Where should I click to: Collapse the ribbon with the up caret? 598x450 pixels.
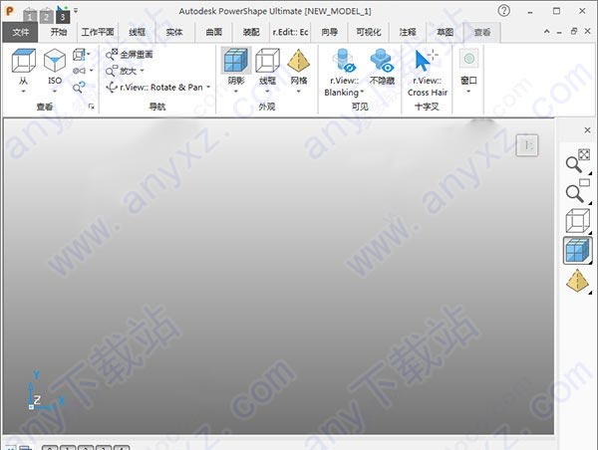(x=546, y=32)
